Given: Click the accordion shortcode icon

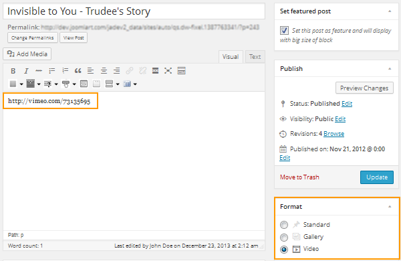Looking at the screenshot, I should 109,84.
